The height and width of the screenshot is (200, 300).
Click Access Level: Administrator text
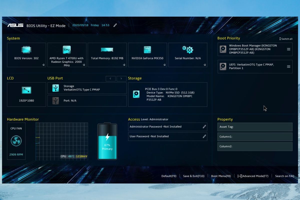148,119
